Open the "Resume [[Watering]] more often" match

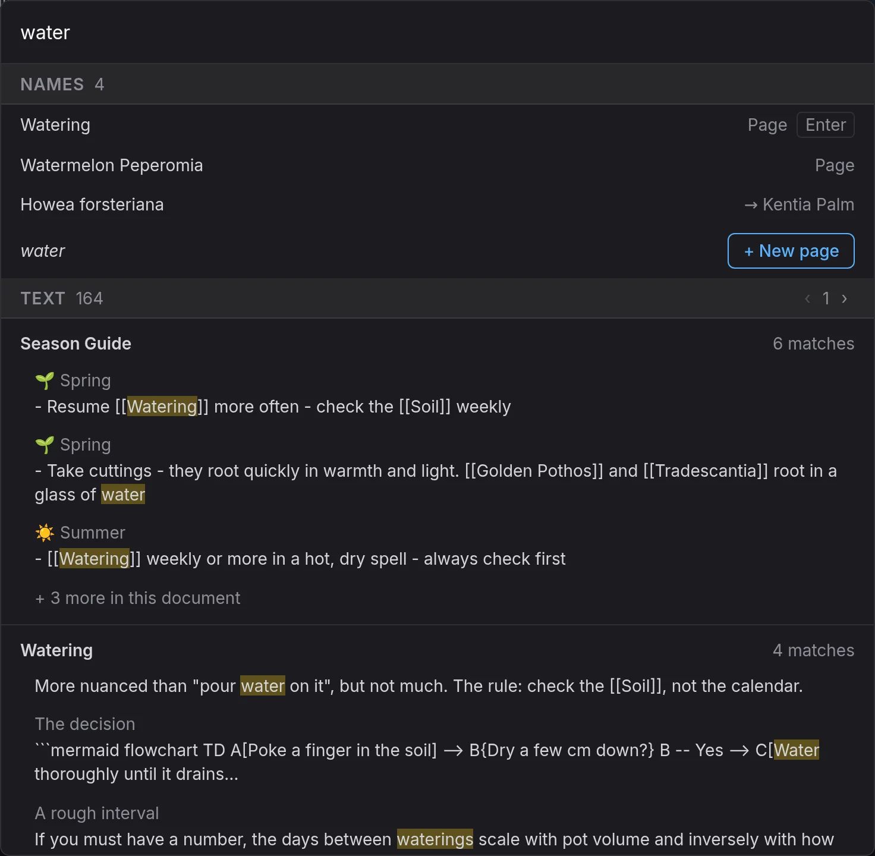(x=437, y=394)
